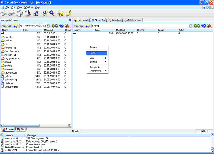Open the View menu in menu bar

point(20,7)
